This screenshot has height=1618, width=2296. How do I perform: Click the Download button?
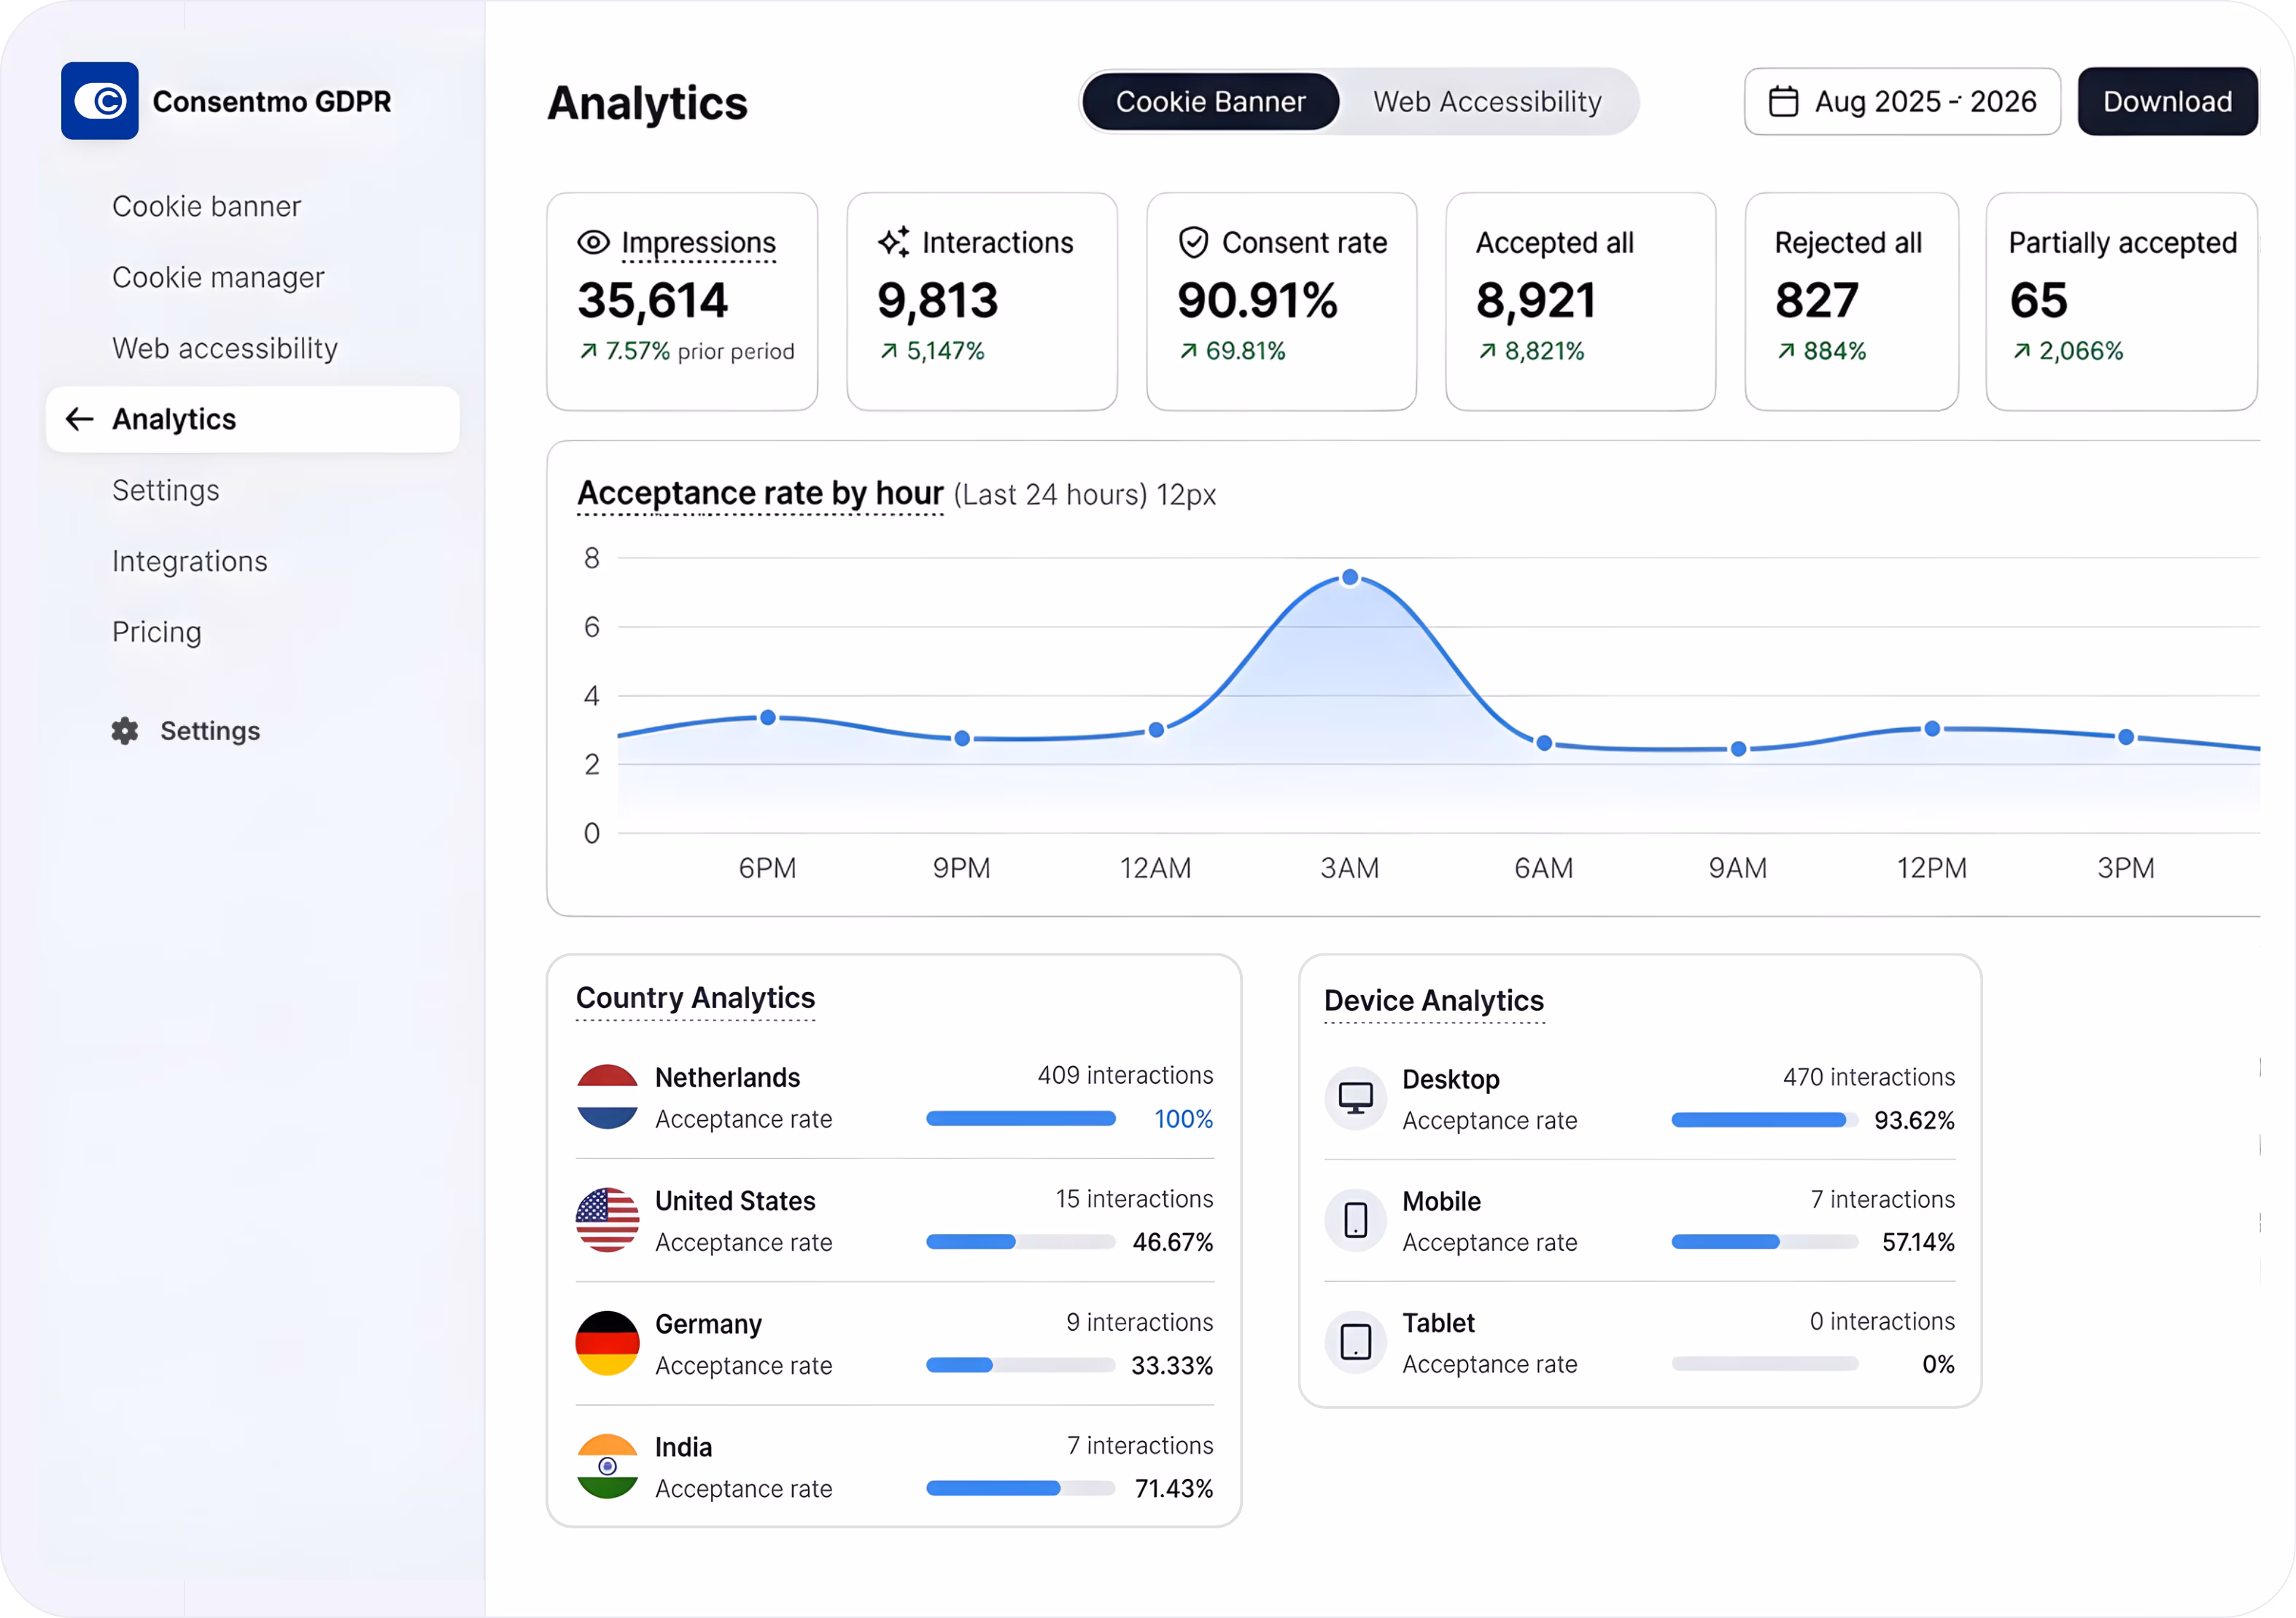pyautogui.click(x=2167, y=101)
